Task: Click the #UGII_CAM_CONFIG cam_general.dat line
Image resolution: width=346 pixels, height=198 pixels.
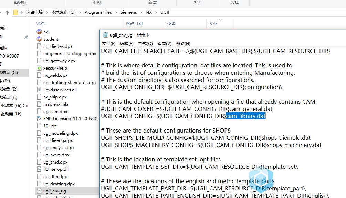Action: [187, 109]
